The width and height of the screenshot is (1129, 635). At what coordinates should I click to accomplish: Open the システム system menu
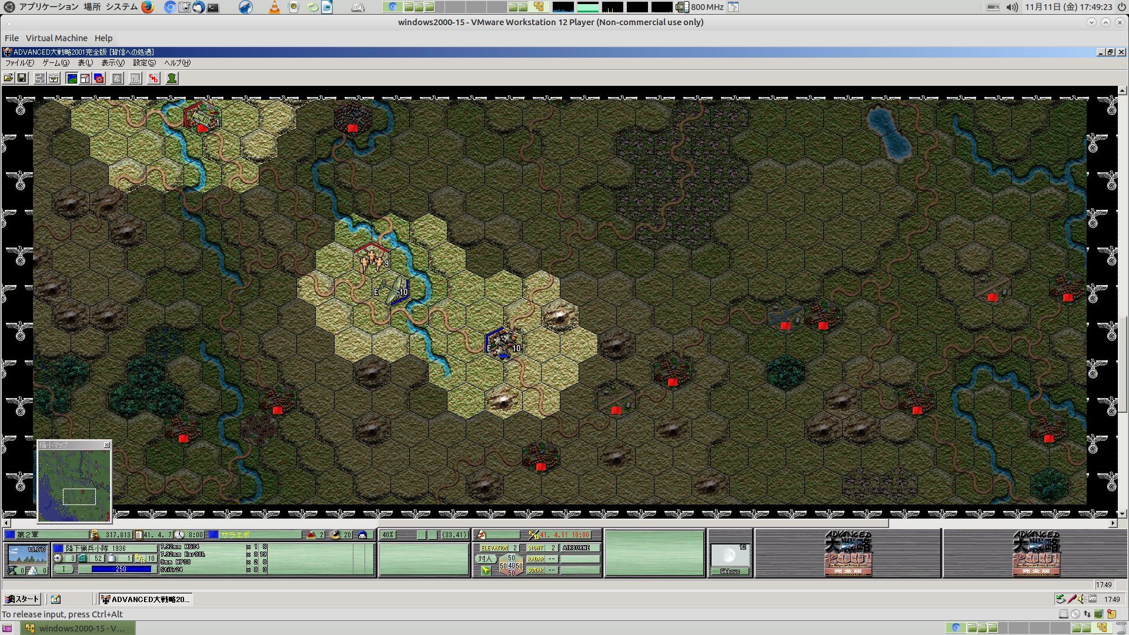click(x=122, y=7)
